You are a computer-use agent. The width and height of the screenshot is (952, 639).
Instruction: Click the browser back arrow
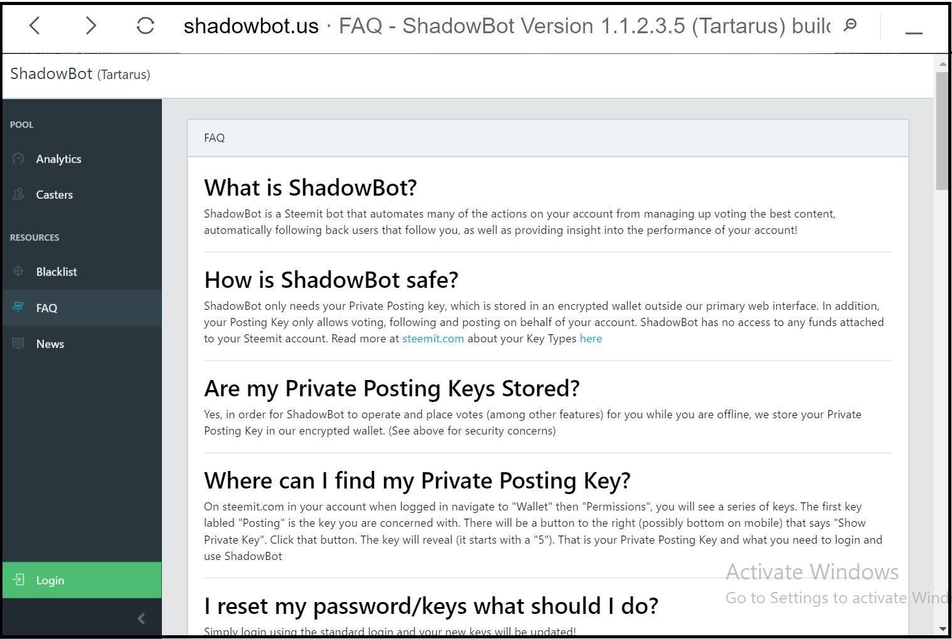click(x=35, y=26)
